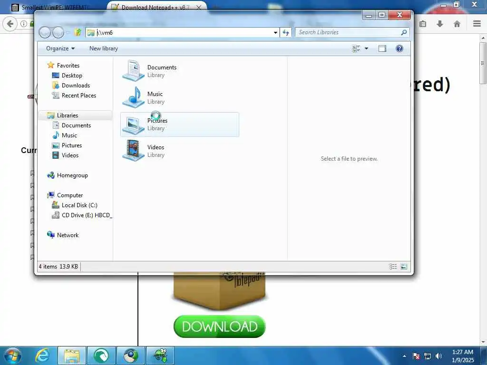Open Local Disk (C:) in navigation pane
This screenshot has height=365, width=487.
point(79,205)
